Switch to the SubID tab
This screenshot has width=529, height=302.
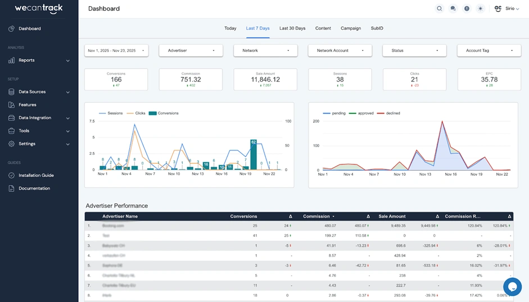pyautogui.click(x=377, y=28)
